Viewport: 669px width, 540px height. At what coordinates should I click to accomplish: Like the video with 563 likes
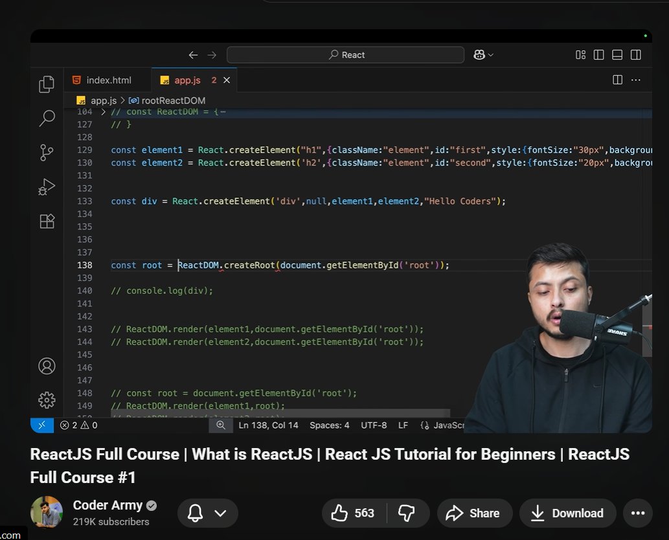tap(354, 513)
